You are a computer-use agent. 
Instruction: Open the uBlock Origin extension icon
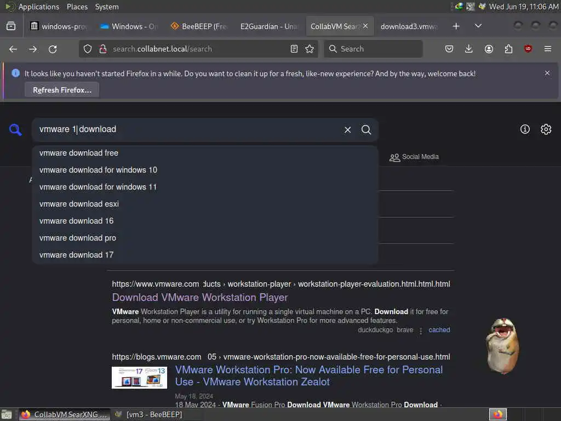[528, 49]
